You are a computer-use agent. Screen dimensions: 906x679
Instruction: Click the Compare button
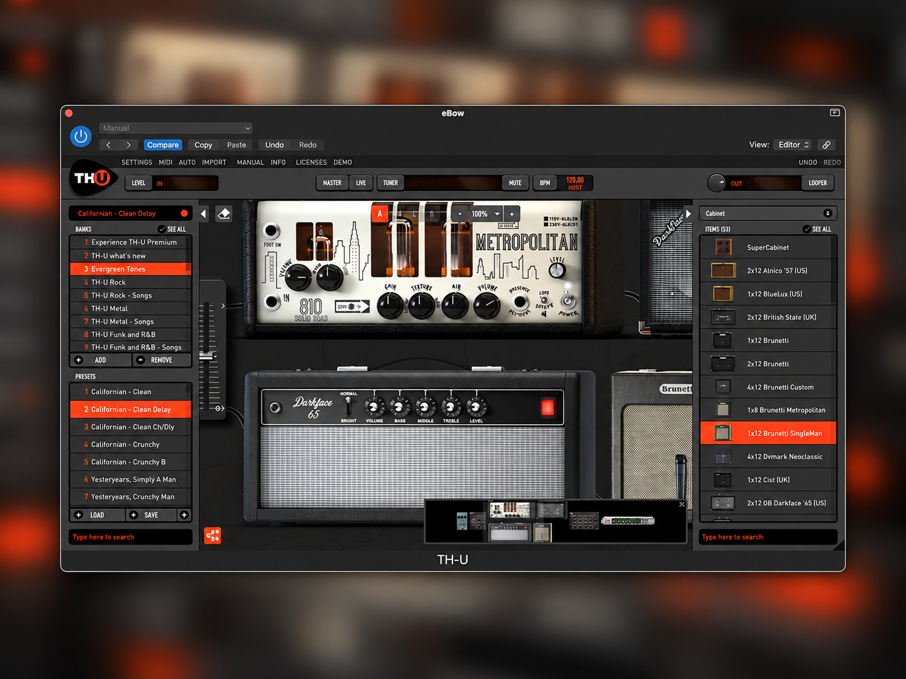[x=163, y=145]
